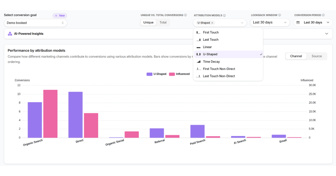
Task: Click Direct pink Influenced bar
Action: point(91,125)
